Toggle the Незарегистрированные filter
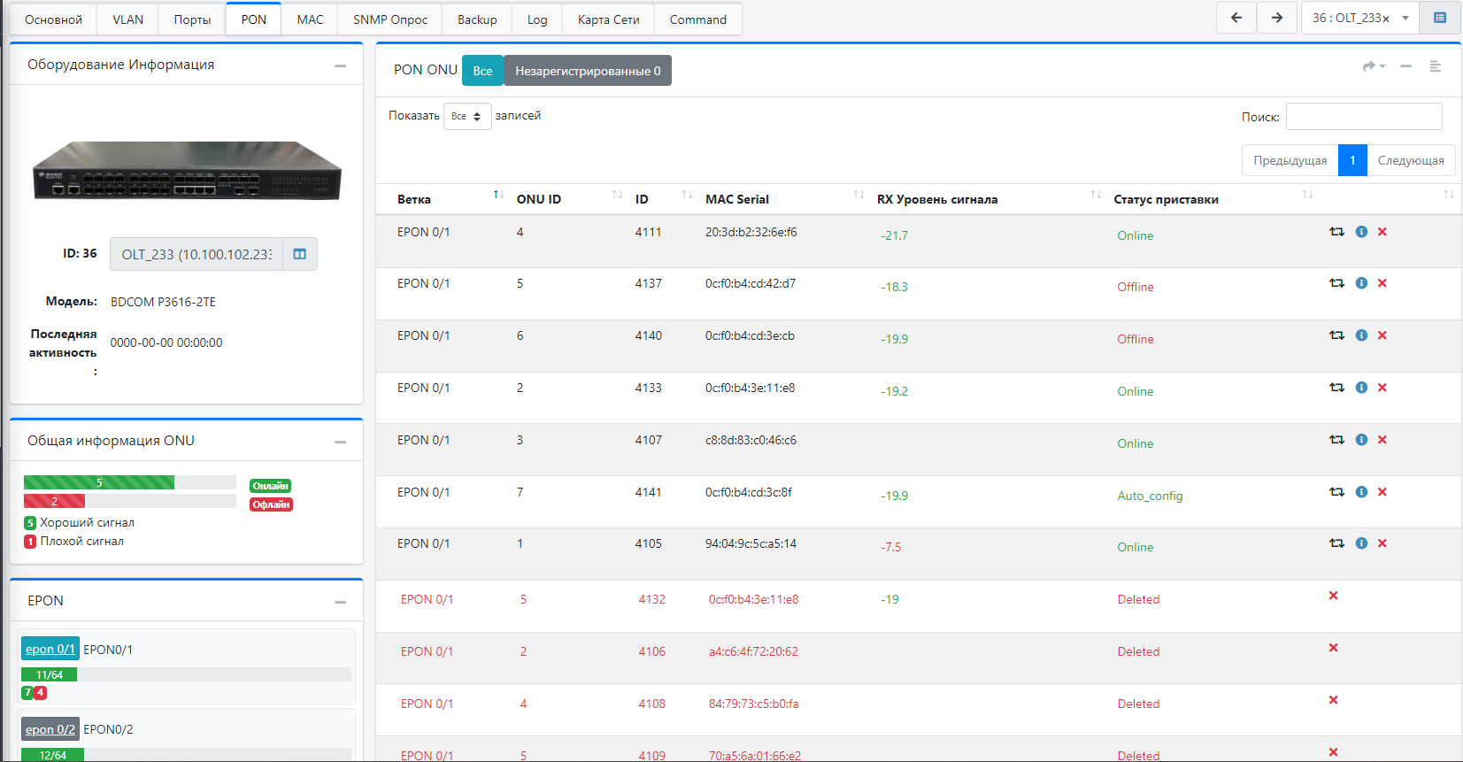1463x762 pixels. pyautogui.click(x=588, y=71)
